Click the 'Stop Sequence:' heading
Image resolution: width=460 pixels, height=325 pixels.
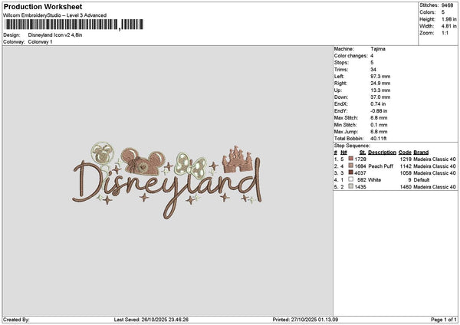point(352,146)
